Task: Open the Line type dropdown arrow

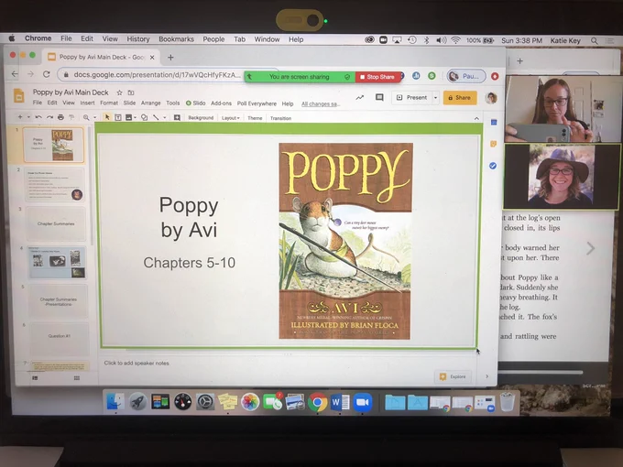Action: 164,117
